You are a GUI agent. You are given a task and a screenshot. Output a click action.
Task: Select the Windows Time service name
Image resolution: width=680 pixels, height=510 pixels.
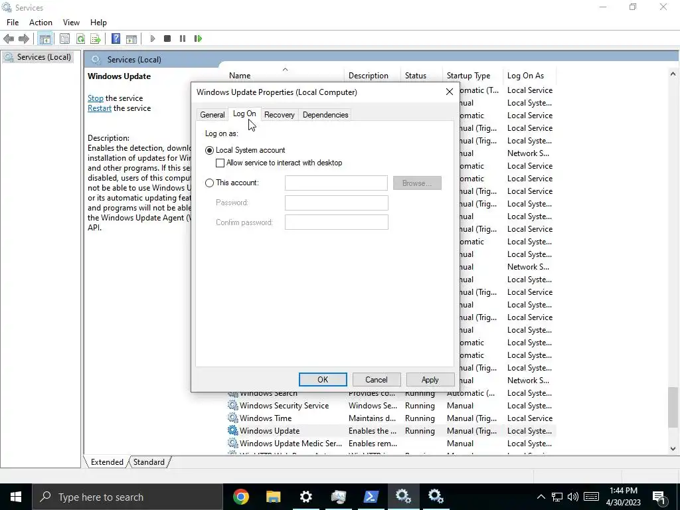[266, 418]
